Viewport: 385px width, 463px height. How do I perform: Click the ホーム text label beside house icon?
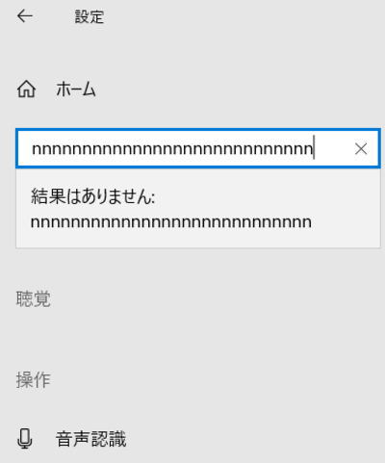click(76, 89)
